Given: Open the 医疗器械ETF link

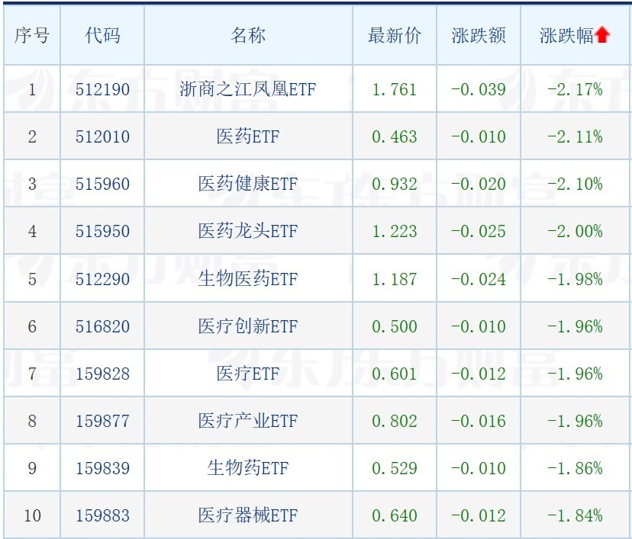Looking at the screenshot, I should (248, 515).
